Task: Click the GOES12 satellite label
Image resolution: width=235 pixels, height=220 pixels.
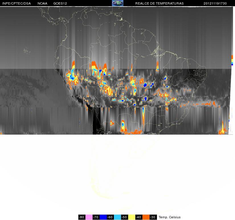Action: 60,3
